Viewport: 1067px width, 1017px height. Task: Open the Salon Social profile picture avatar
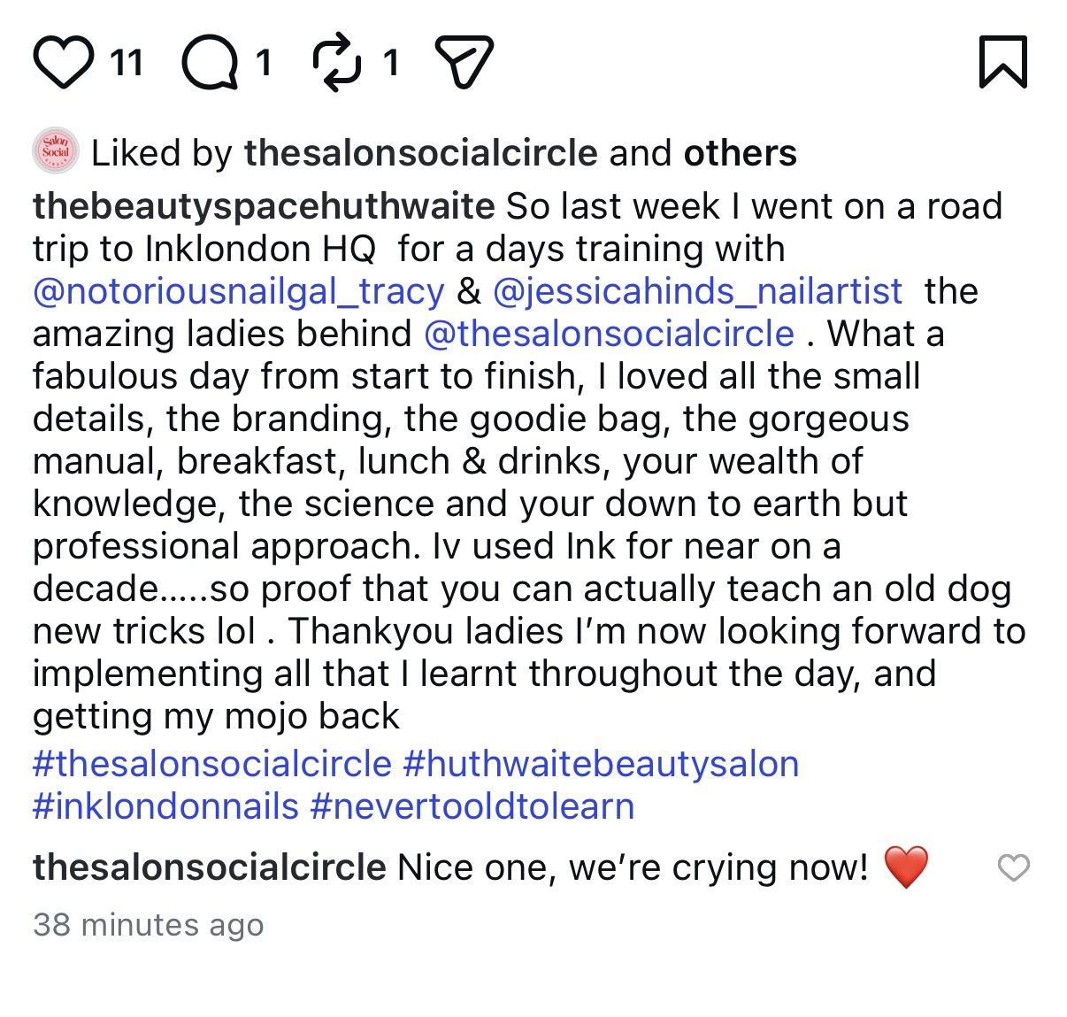click(56, 153)
